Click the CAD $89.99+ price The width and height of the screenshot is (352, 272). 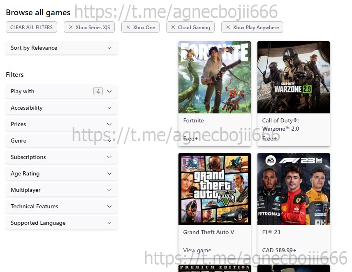pos(279,250)
